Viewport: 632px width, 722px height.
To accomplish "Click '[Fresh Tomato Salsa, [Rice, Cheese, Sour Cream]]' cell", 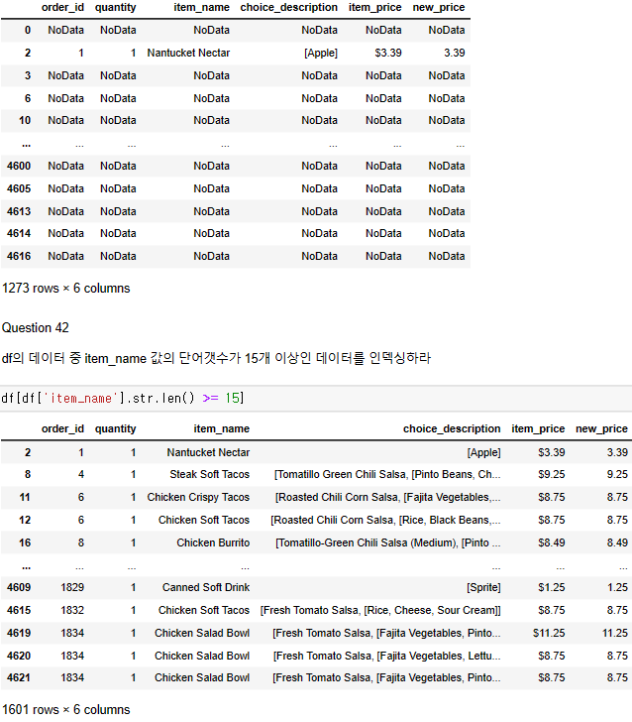I will pos(380,610).
